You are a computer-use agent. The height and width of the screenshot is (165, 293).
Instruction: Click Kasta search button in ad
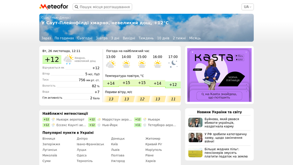tap(219, 95)
